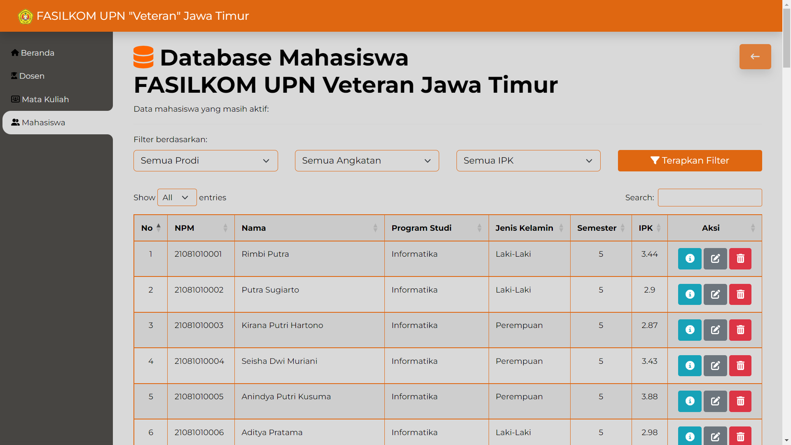This screenshot has height=445, width=791.
Task: Open Mahasiswa in the sidebar
Action: [x=58, y=122]
